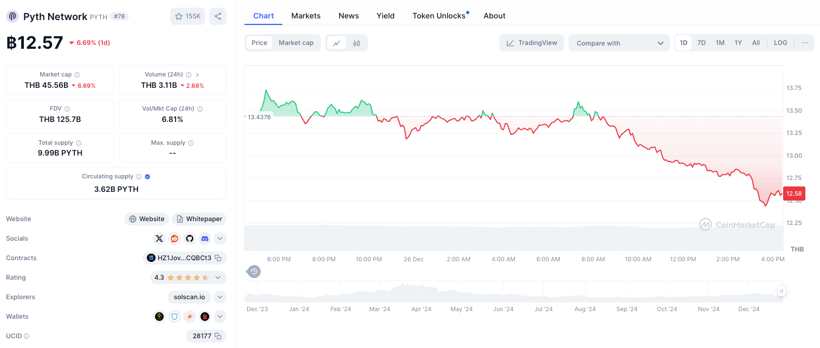Open the GitHub social link
820x348 pixels.
[x=190, y=239]
